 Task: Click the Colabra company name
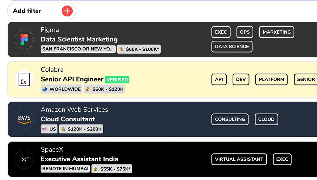tap(52, 70)
